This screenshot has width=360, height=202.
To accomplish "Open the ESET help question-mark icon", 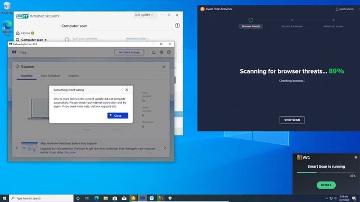I will click(177, 25).
